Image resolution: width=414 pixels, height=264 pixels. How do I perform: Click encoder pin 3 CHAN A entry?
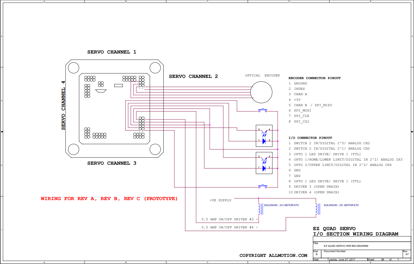298,94
